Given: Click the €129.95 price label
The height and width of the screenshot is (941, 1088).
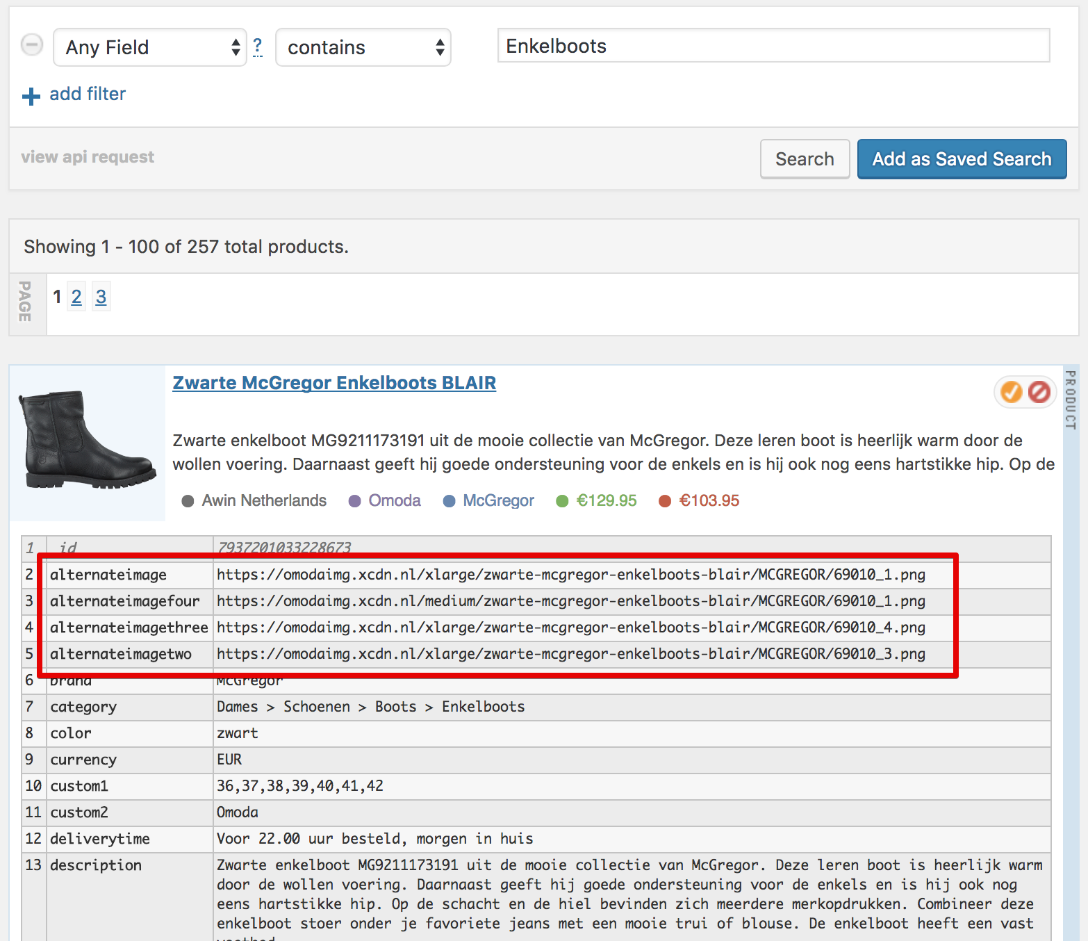Looking at the screenshot, I should coord(607,500).
